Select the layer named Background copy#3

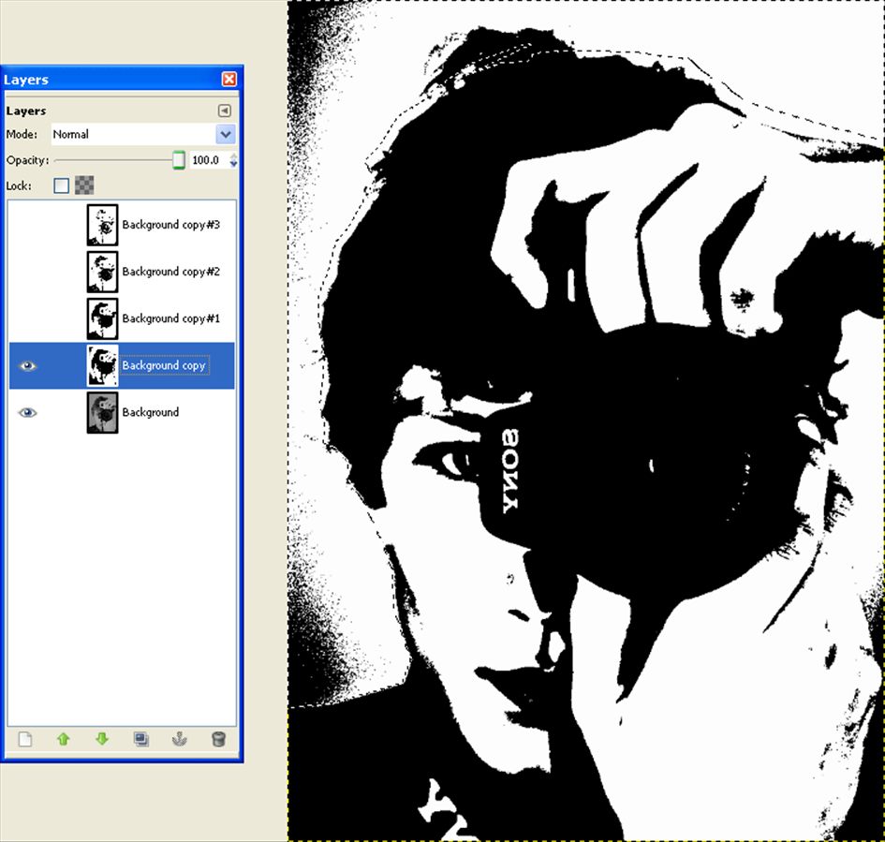coord(171,225)
